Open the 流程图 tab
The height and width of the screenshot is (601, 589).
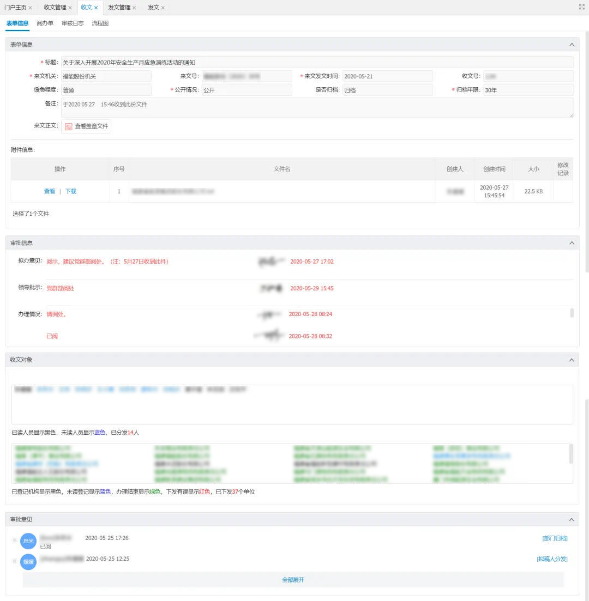click(100, 23)
